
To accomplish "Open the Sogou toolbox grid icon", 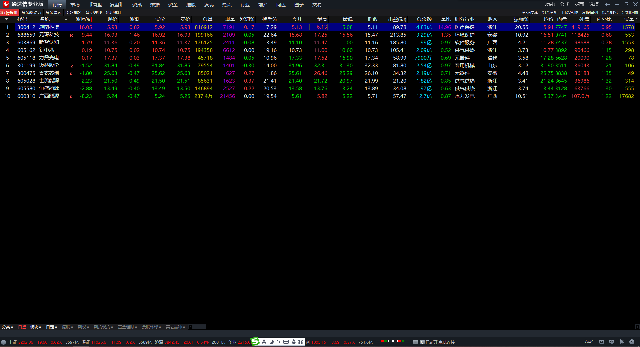I will pyautogui.click(x=301, y=342).
